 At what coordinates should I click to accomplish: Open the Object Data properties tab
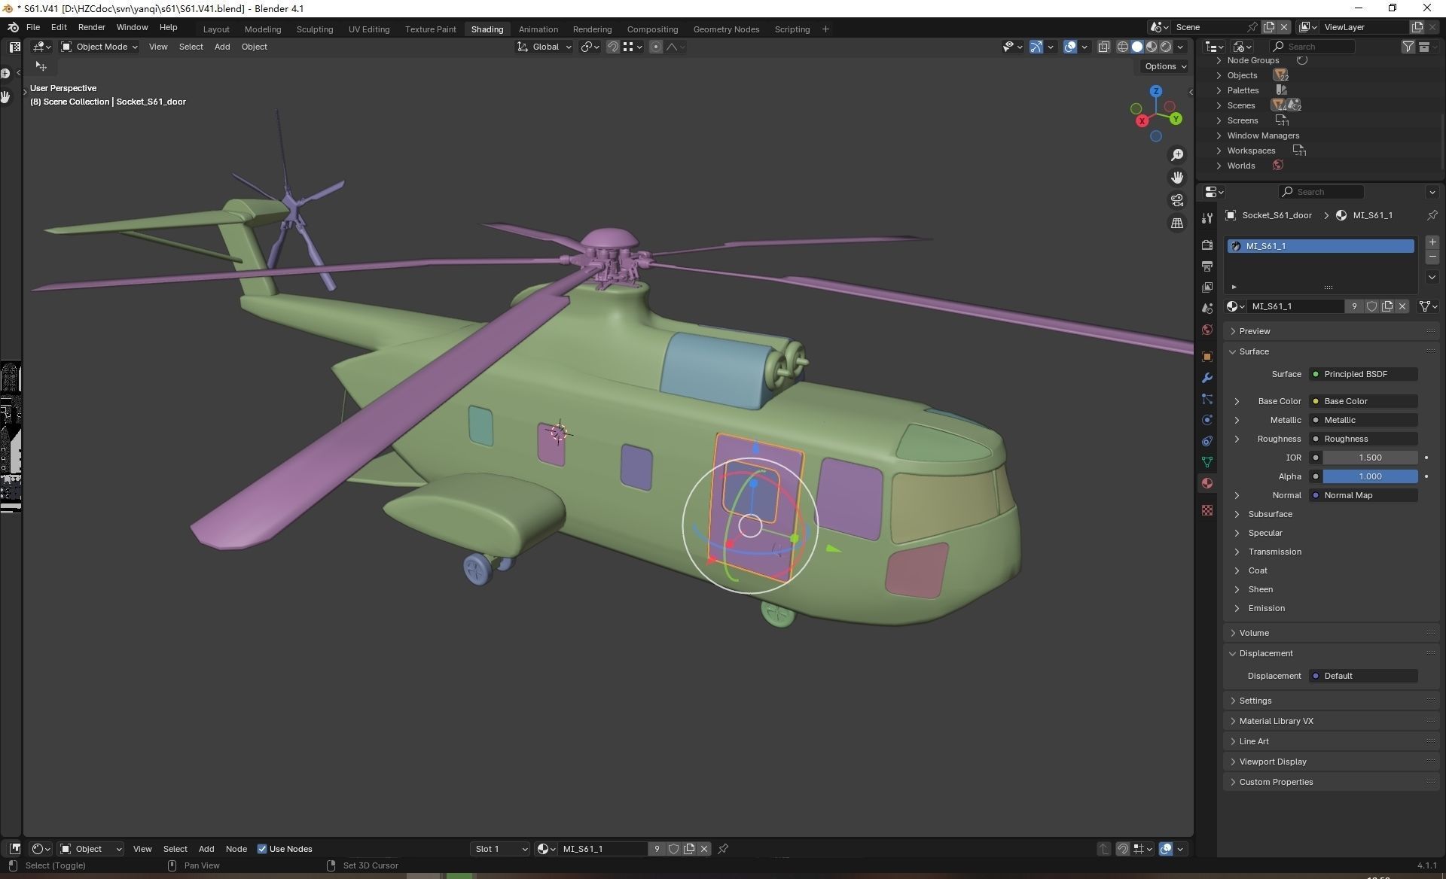pyautogui.click(x=1207, y=462)
